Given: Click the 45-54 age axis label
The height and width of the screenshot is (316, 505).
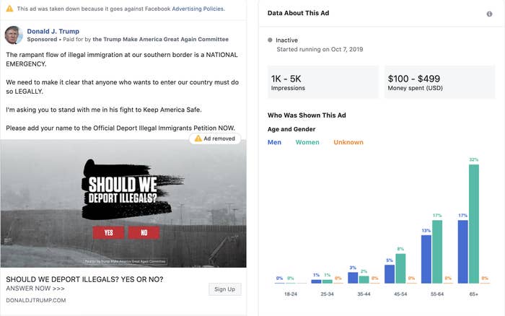Looking at the screenshot, I should [x=400, y=294].
